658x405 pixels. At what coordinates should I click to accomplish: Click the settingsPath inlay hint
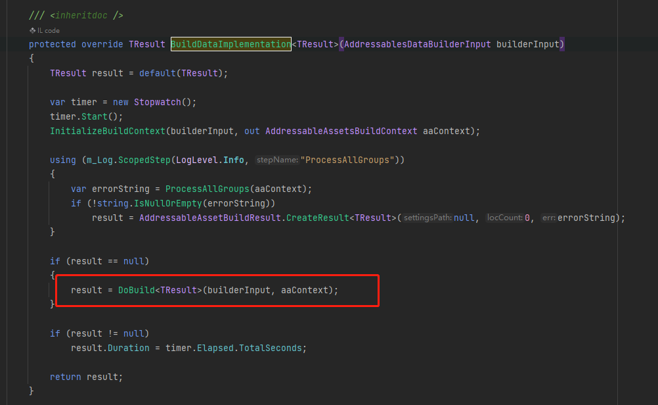428,218
